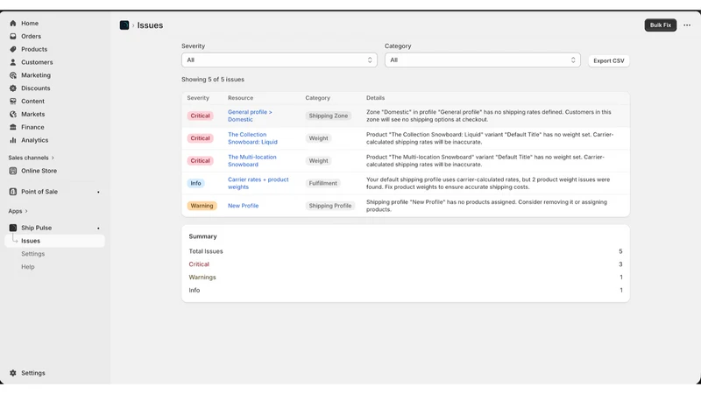
Task: Click the Critical badge for Domestic zone row
Action: tap(200, 116)
